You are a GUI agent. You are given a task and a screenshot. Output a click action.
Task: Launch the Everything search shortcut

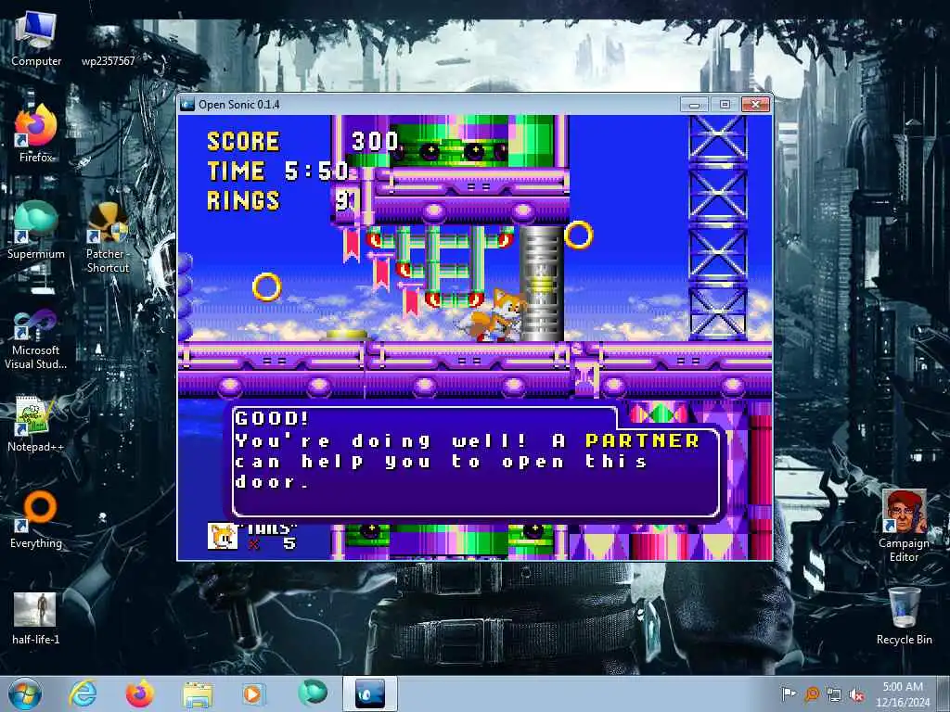coord(36,519)
